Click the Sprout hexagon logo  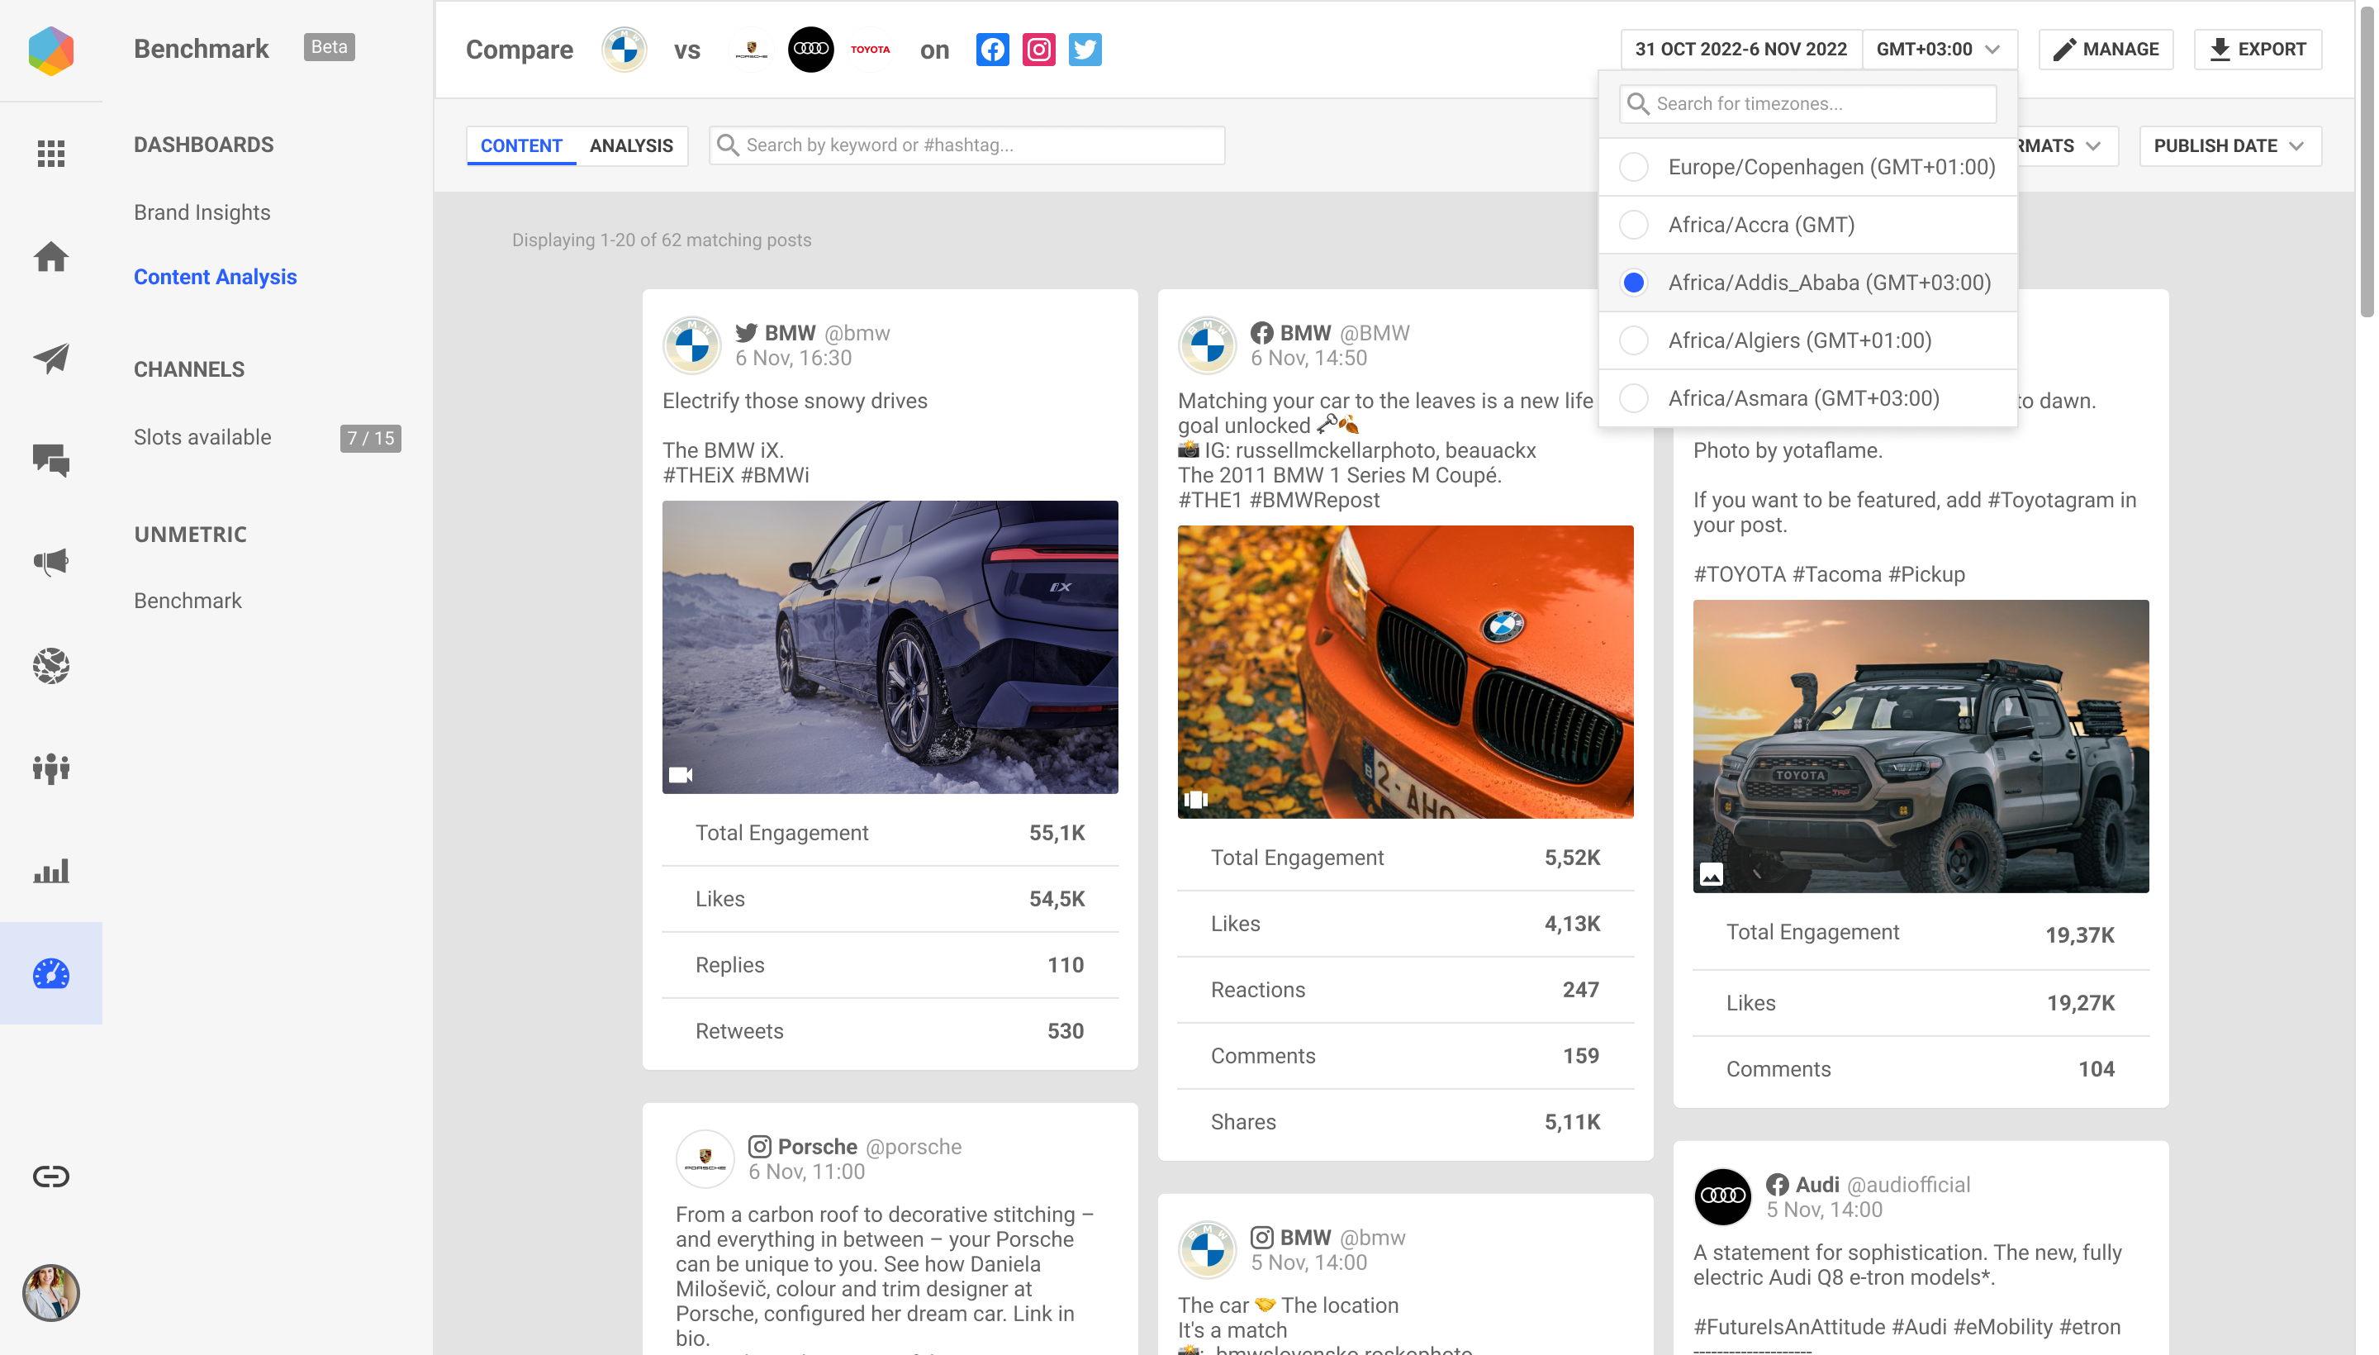51,50
